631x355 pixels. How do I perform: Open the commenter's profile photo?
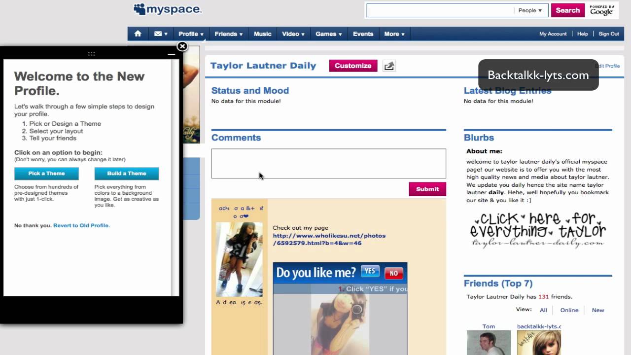239,259
